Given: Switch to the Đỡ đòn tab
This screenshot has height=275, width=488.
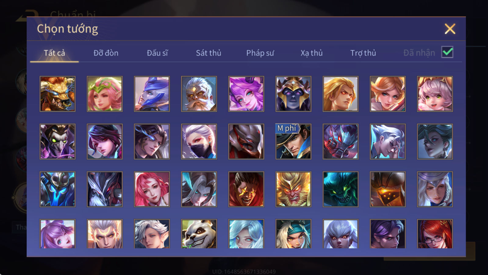Looking at the screenshot, I should [106, 53].
